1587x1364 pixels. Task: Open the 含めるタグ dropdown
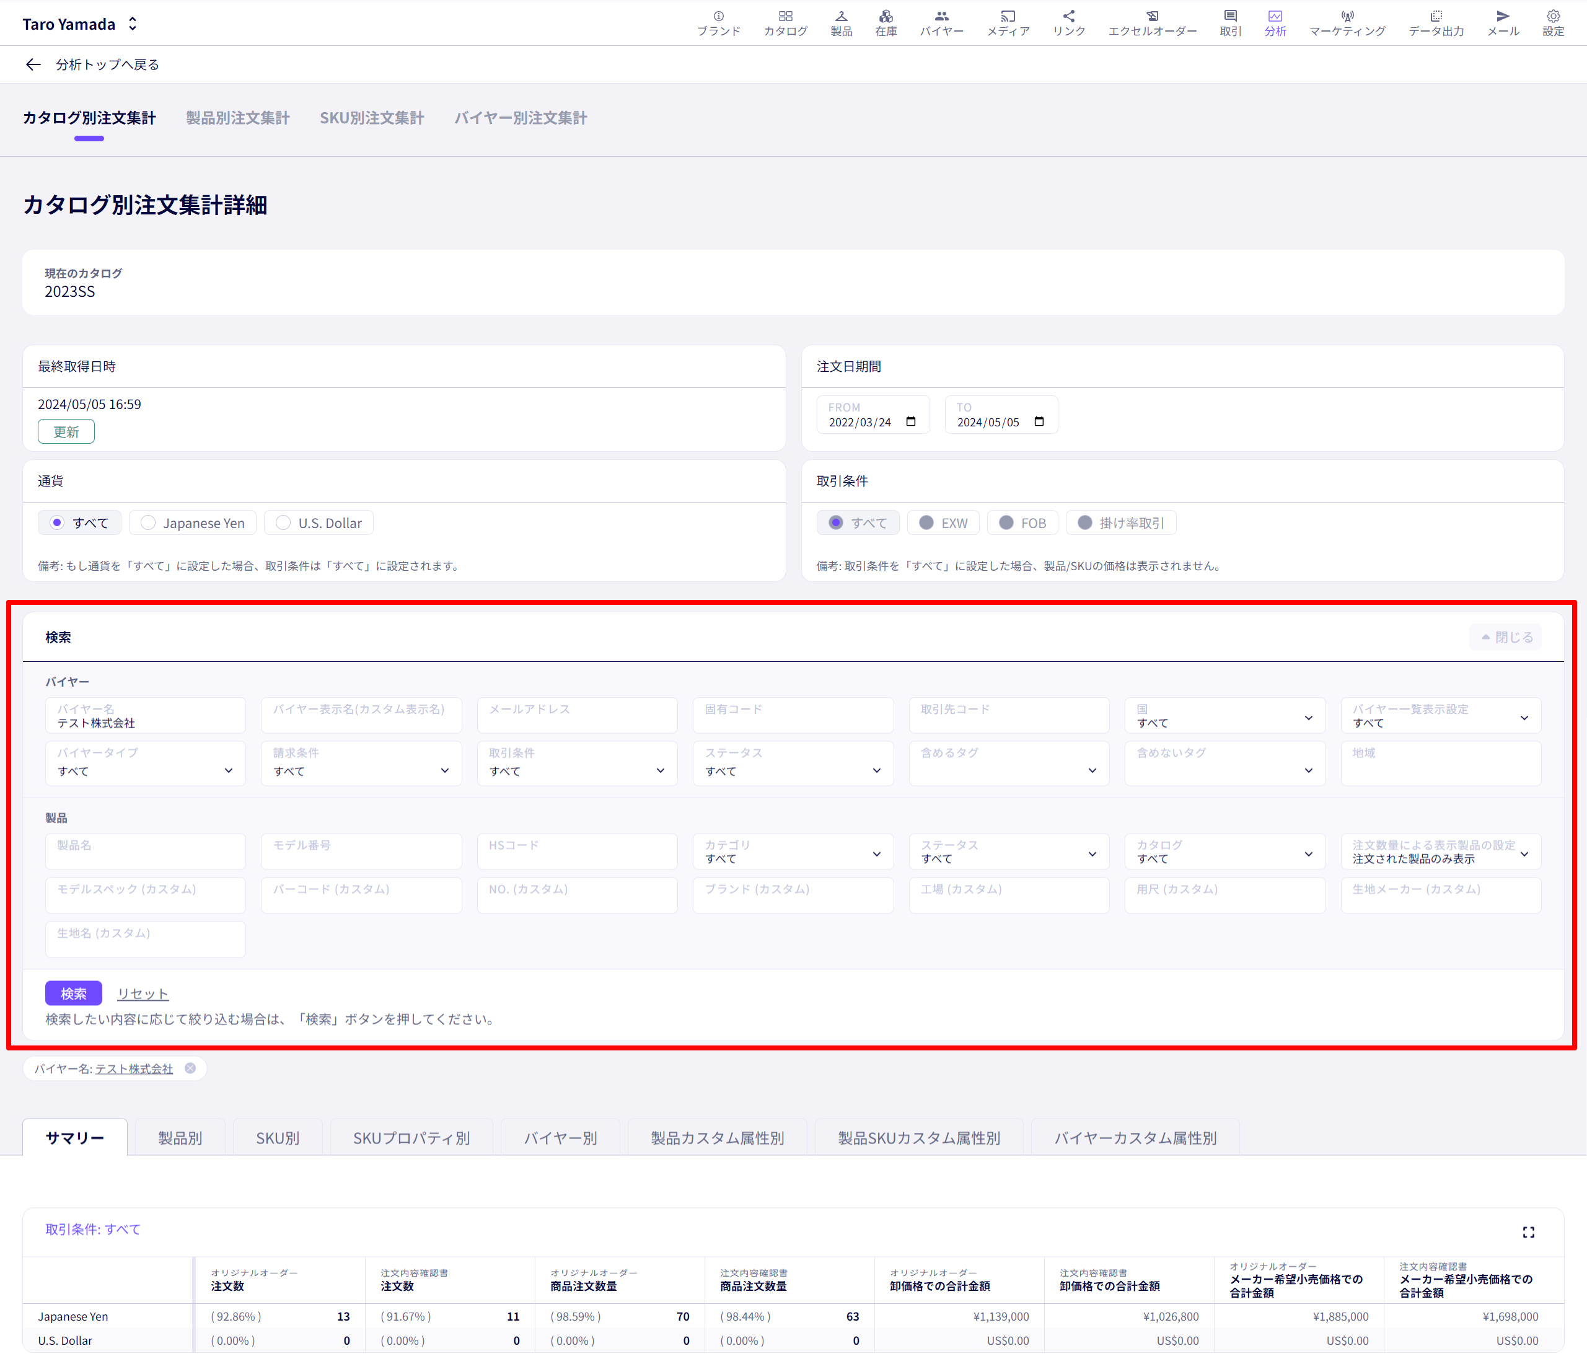point(1009,763)
